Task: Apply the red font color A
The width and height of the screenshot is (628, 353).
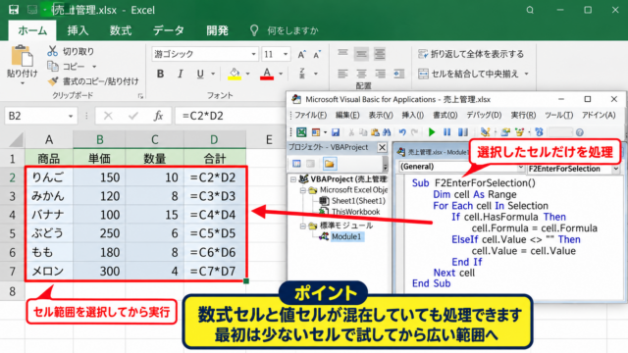Action: point(267,74)
